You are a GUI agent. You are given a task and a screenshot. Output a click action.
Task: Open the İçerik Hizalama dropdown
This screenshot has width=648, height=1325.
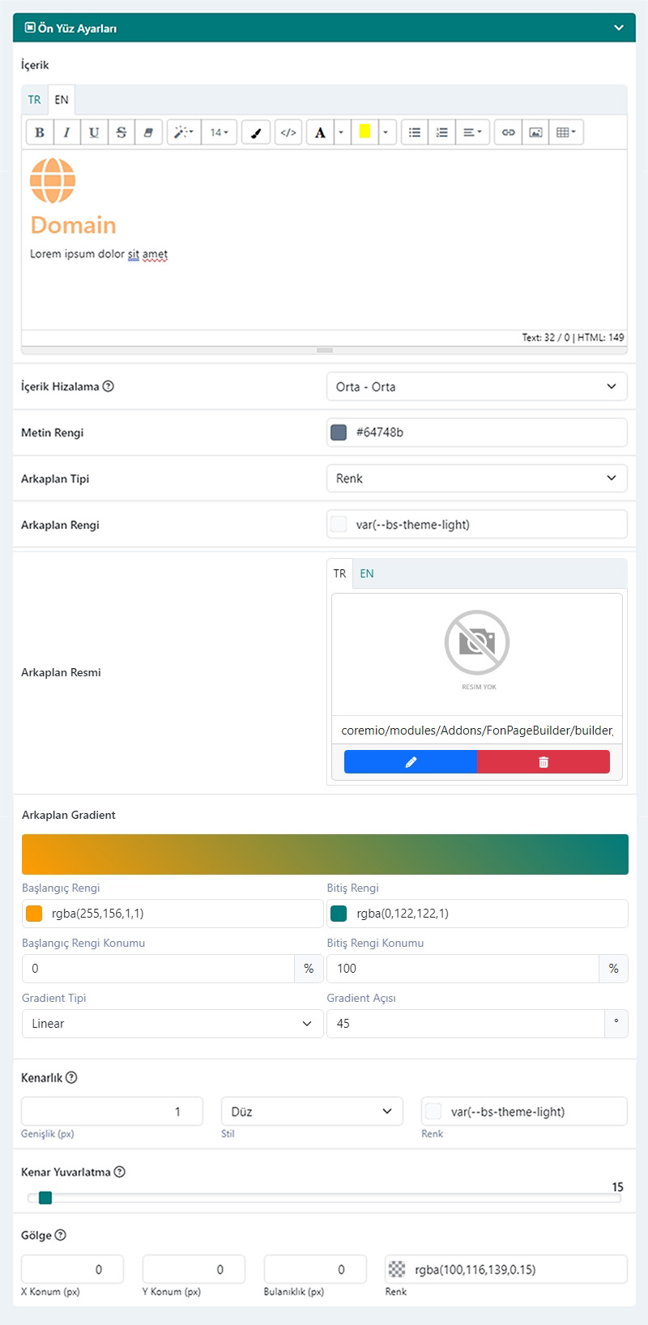click(x=476, y=386)
